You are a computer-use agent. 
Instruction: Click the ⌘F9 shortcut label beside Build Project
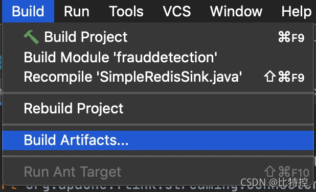click(x=291, y=37)
